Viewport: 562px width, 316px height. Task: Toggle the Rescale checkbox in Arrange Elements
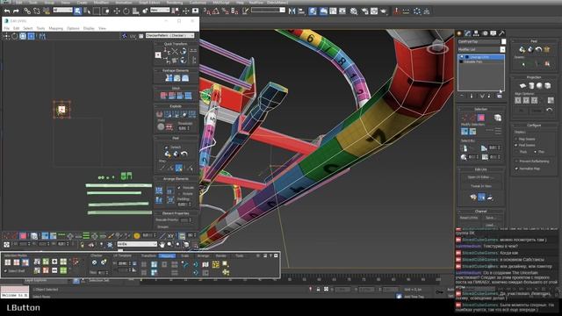(179, 187)
